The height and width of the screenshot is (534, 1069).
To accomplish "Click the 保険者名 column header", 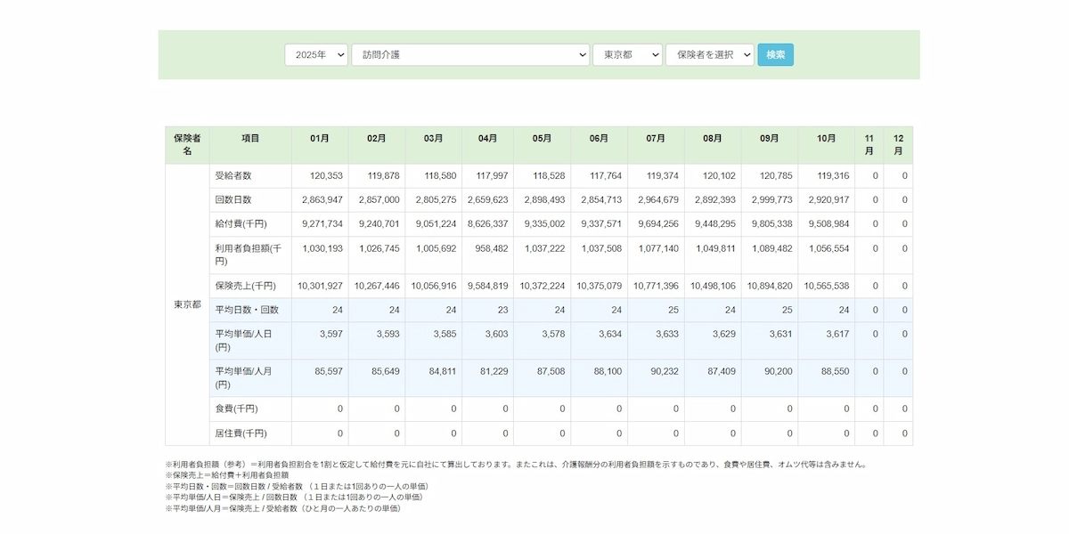I will [x=187, y=145].
